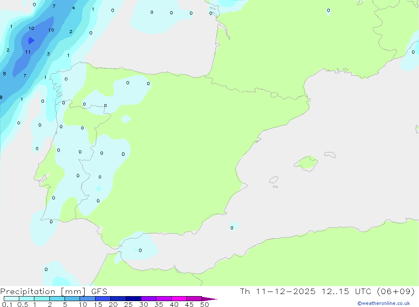This screenshot has height=307, width=419.
Task: Click the '45' legend scale label
Action: (189, 304)
